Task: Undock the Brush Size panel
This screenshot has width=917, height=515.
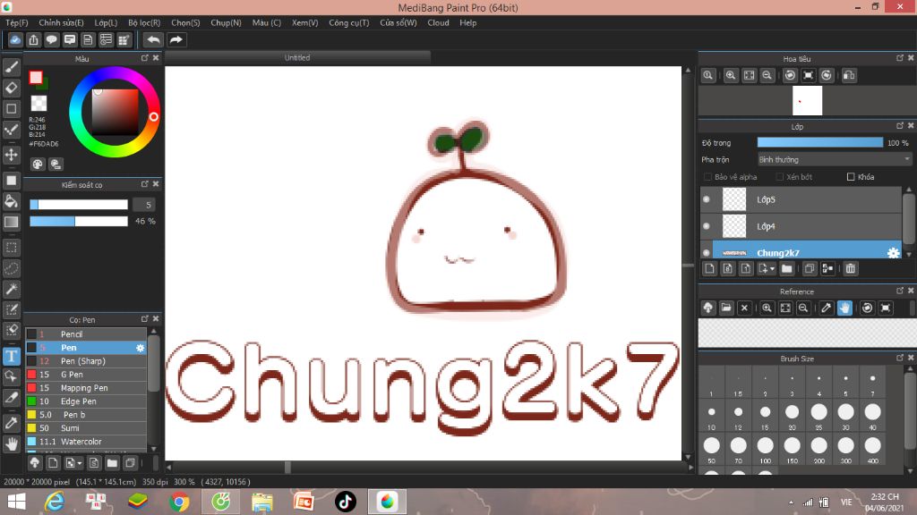Action: tap(899, 358)
